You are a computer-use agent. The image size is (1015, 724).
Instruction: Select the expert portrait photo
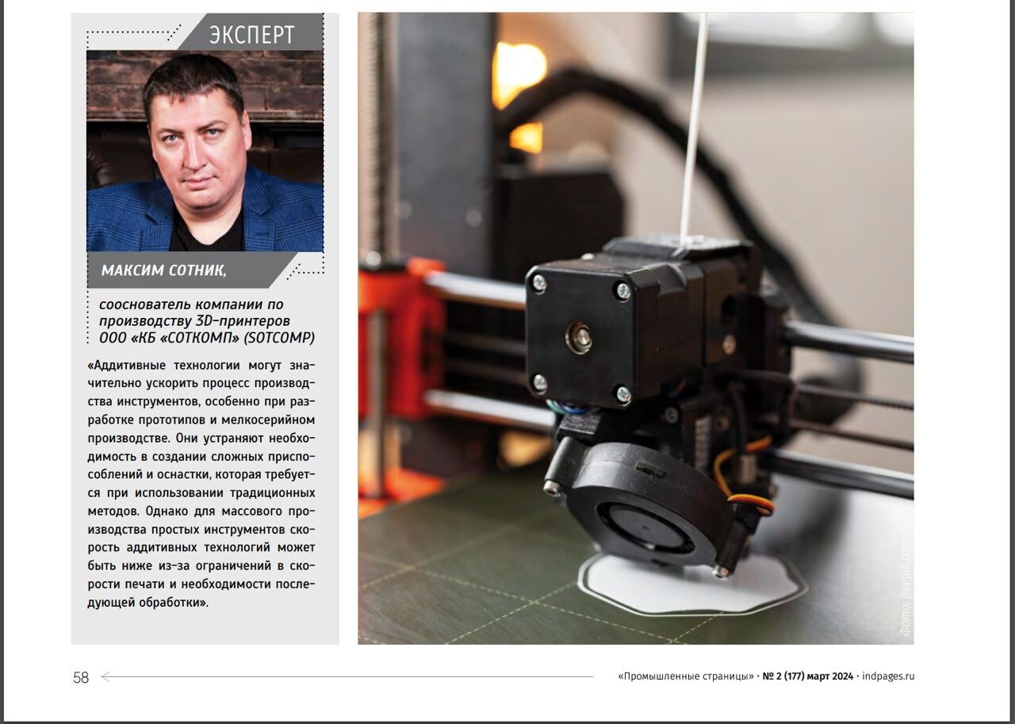point(205,151)
